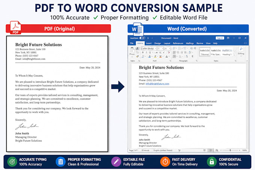Open the font size 11 dropdown

pos(163,48)
